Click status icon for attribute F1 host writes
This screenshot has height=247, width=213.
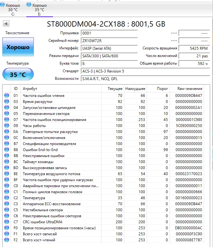[x=7, y=234]
